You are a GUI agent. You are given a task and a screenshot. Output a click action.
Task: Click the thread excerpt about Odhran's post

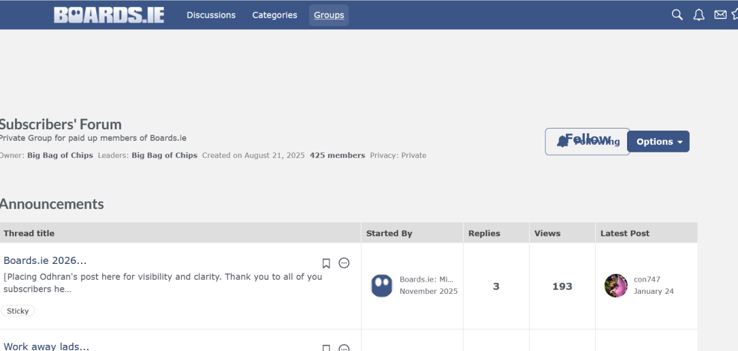click(163, 283)
